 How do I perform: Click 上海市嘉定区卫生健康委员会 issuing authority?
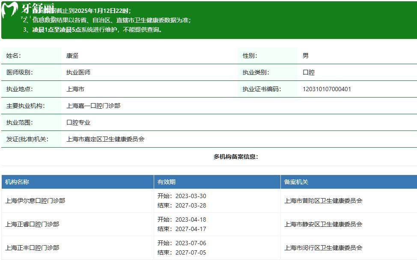pyautogui.click(x=107, y=139)
